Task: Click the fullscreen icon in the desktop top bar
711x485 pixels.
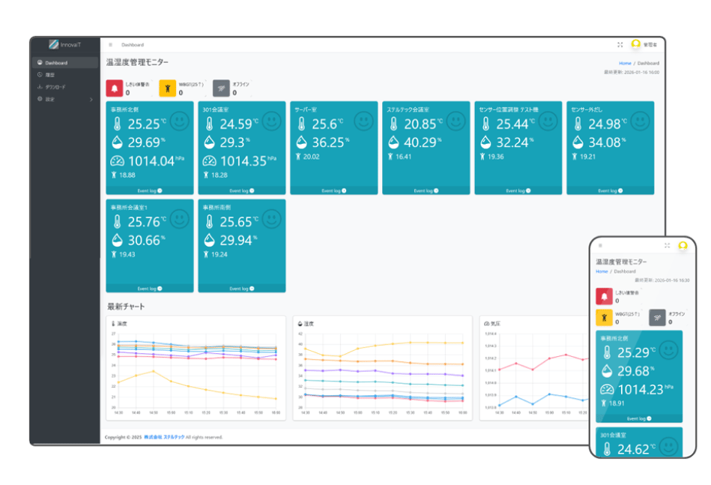Action: [x=620, y=44]
